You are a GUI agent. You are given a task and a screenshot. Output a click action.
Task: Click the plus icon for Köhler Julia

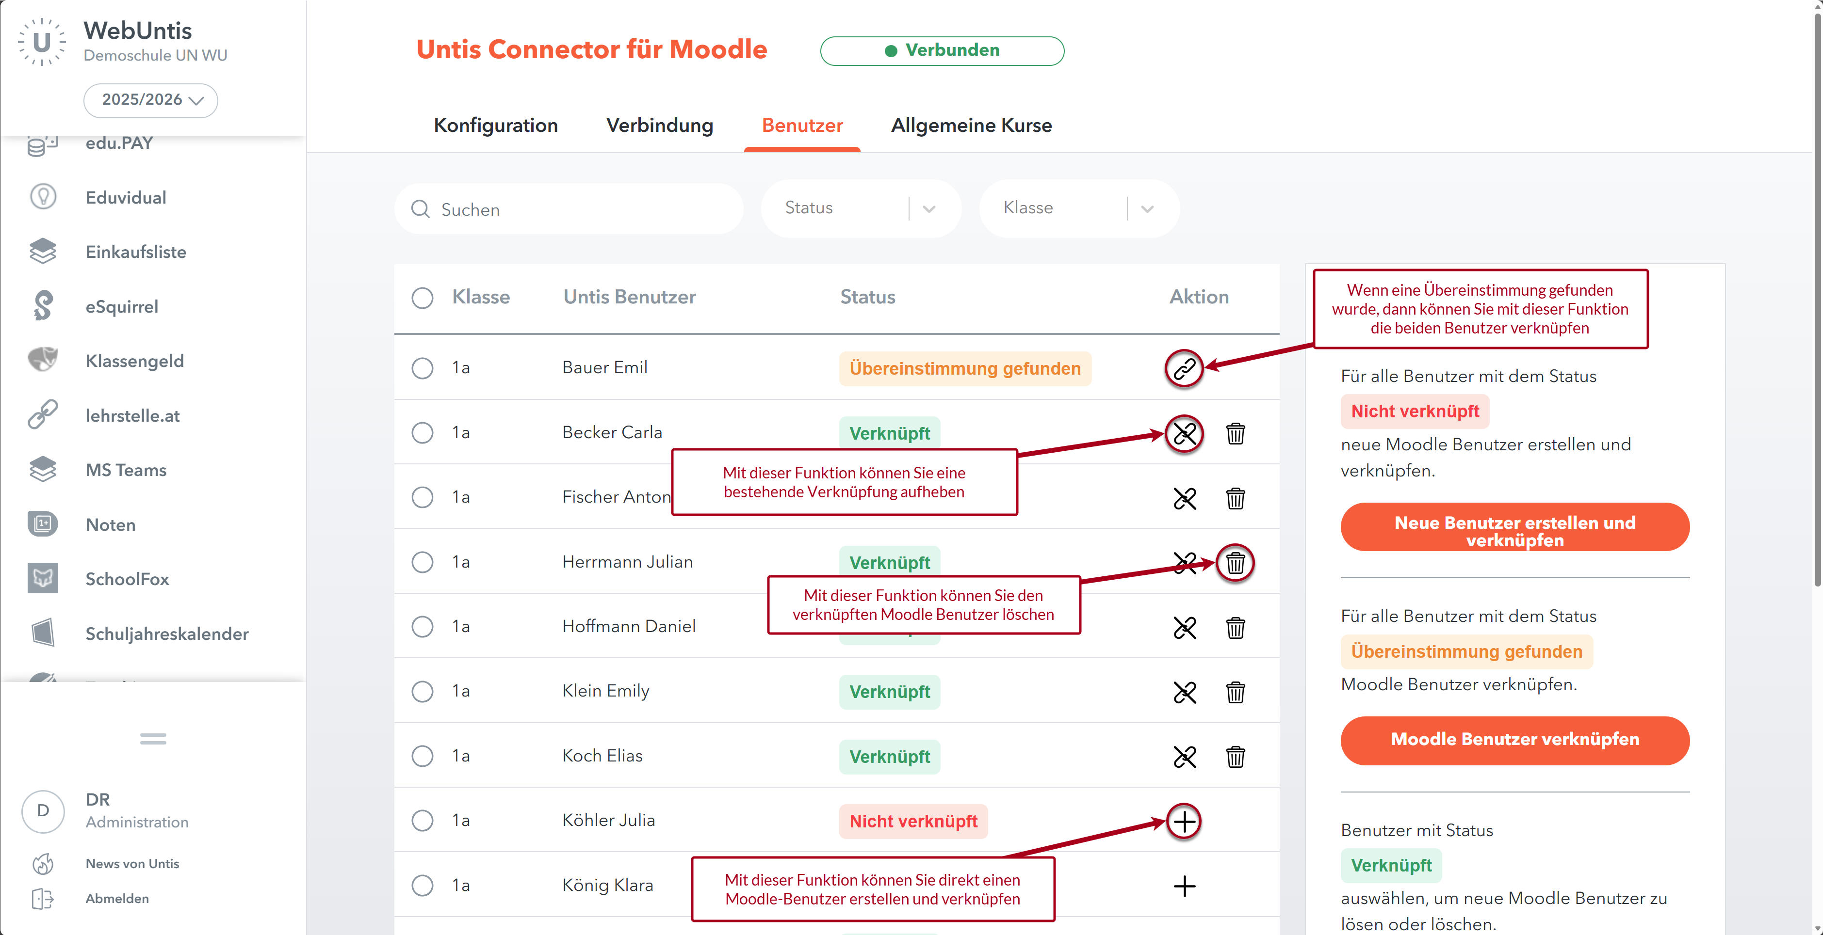pyautogui.click(x=1184, y=821)
